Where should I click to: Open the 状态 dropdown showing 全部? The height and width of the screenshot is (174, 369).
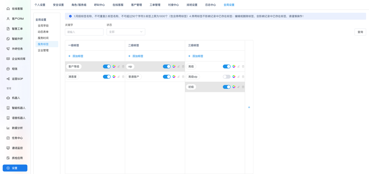tap(126, 32)
